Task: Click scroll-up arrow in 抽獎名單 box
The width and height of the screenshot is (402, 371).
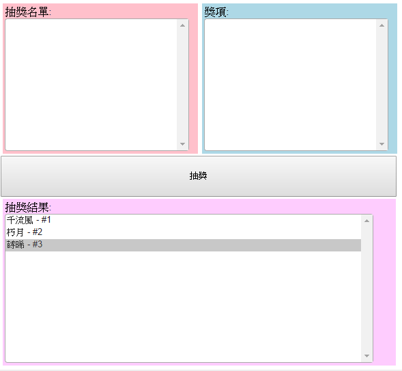Action: (x=182, y=25)
